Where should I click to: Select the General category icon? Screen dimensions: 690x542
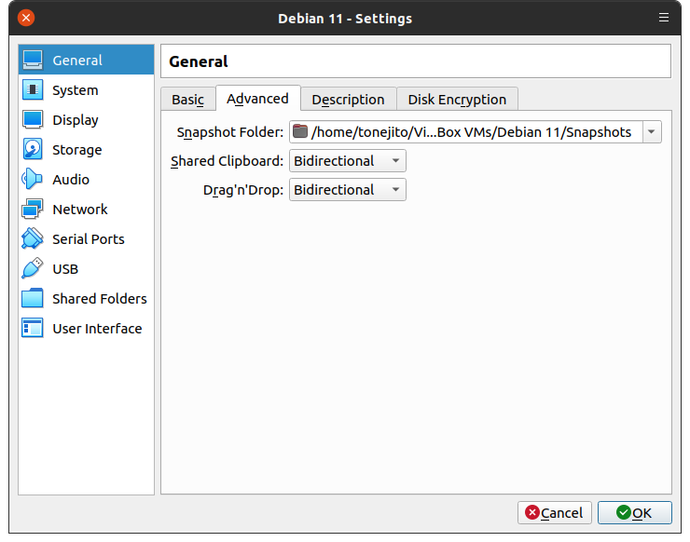[x=33, y=61]
